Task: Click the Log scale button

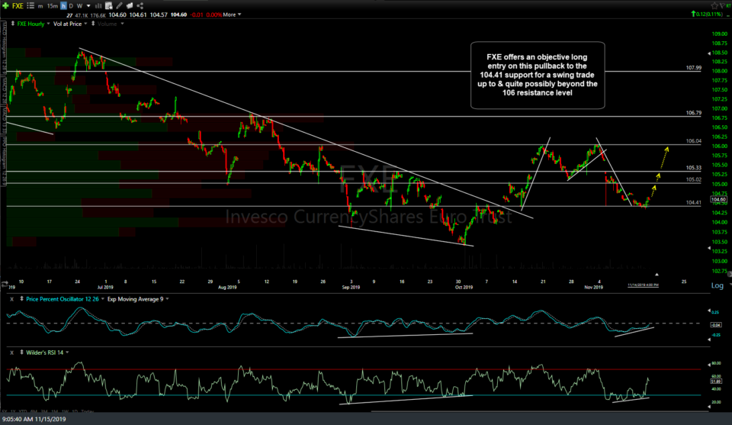Action: pyautogui.click(x=717, y=285)
